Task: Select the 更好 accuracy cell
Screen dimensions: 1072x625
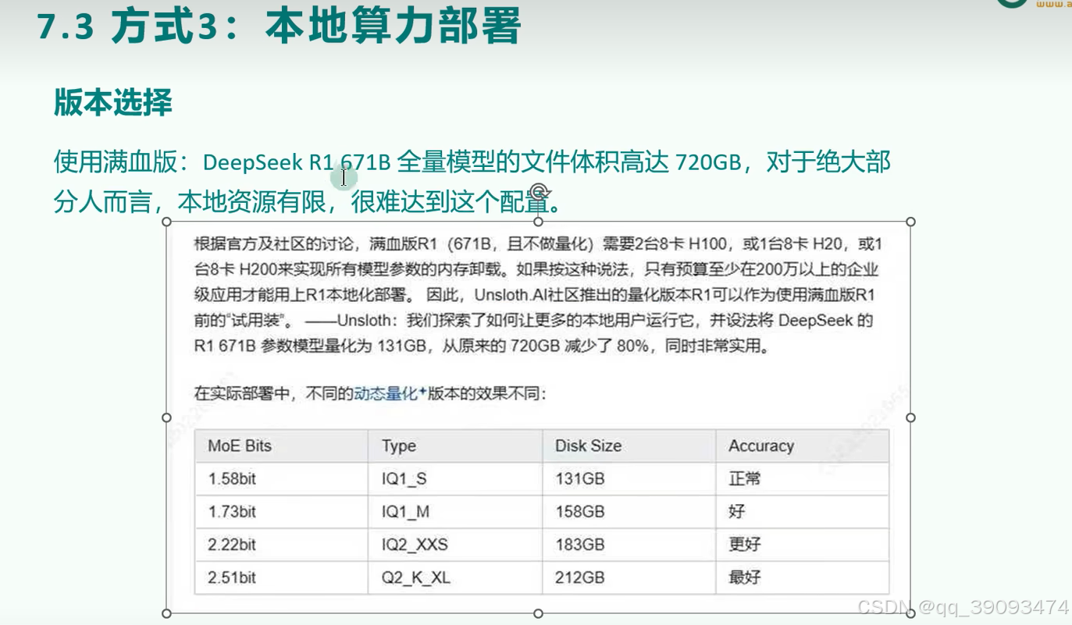Action: point(803,545)
